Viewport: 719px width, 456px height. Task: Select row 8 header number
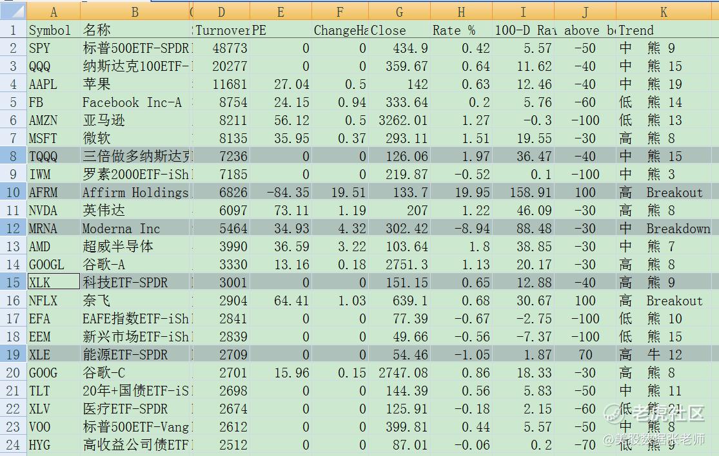pos(14,157)
